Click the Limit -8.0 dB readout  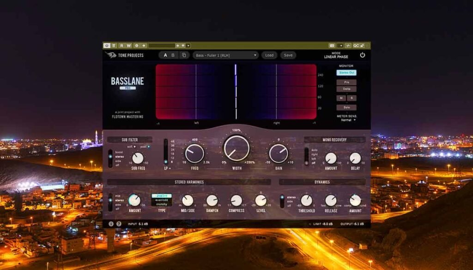point(323,224)
